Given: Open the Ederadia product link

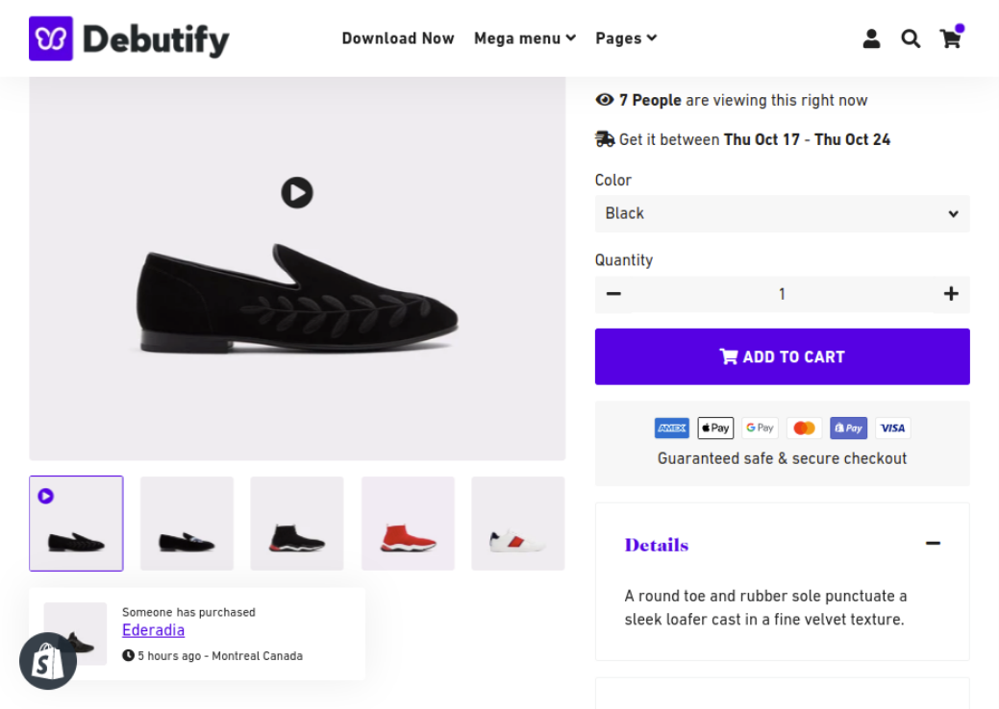Looking at the screenshot, I should (153, 630).
